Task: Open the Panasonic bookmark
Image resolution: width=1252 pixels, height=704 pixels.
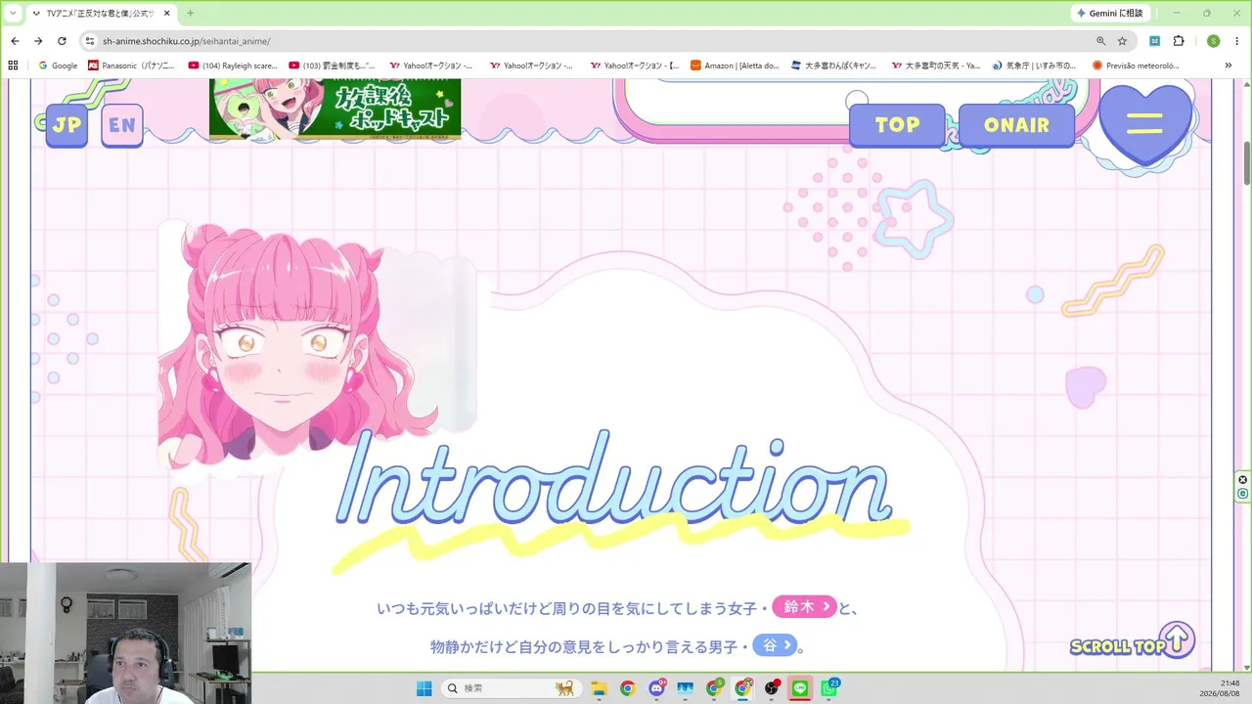Action: point(131,66)
